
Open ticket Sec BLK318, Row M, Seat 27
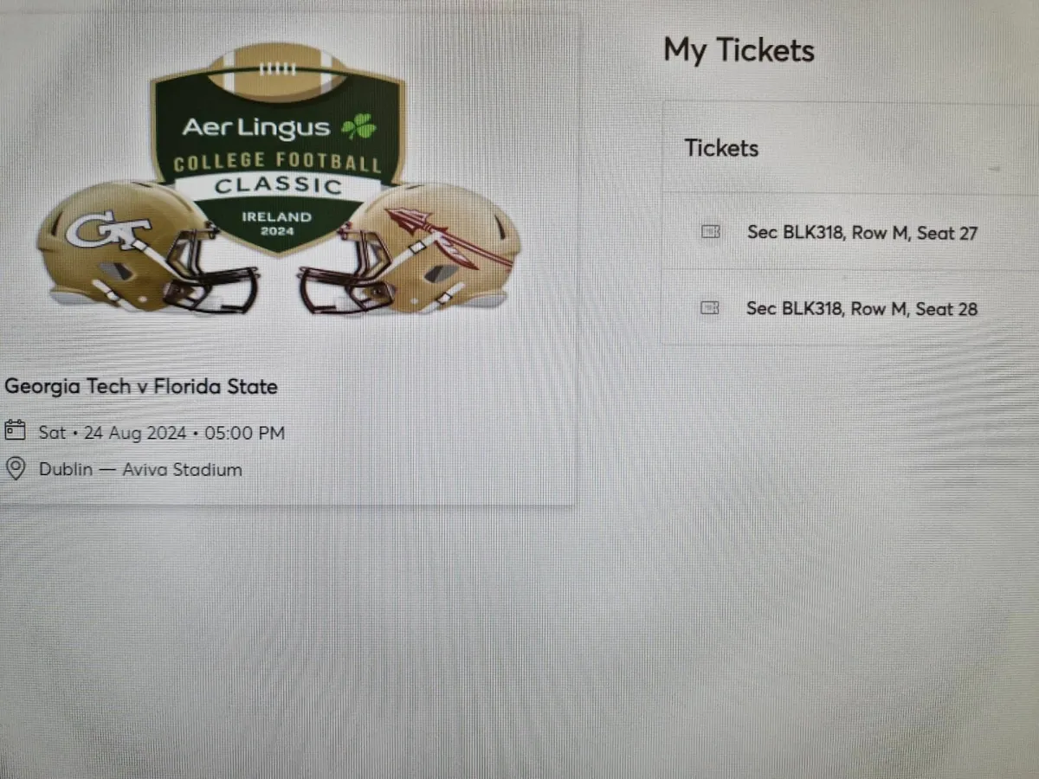point(862,233)
